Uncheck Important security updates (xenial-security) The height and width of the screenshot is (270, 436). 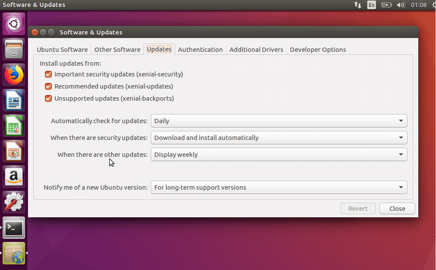(48, 74)
